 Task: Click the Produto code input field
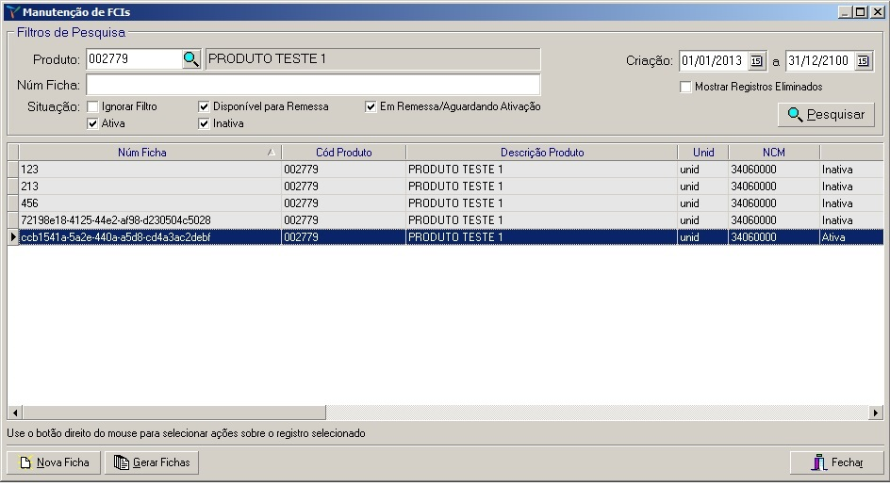[x=132, y=59]
